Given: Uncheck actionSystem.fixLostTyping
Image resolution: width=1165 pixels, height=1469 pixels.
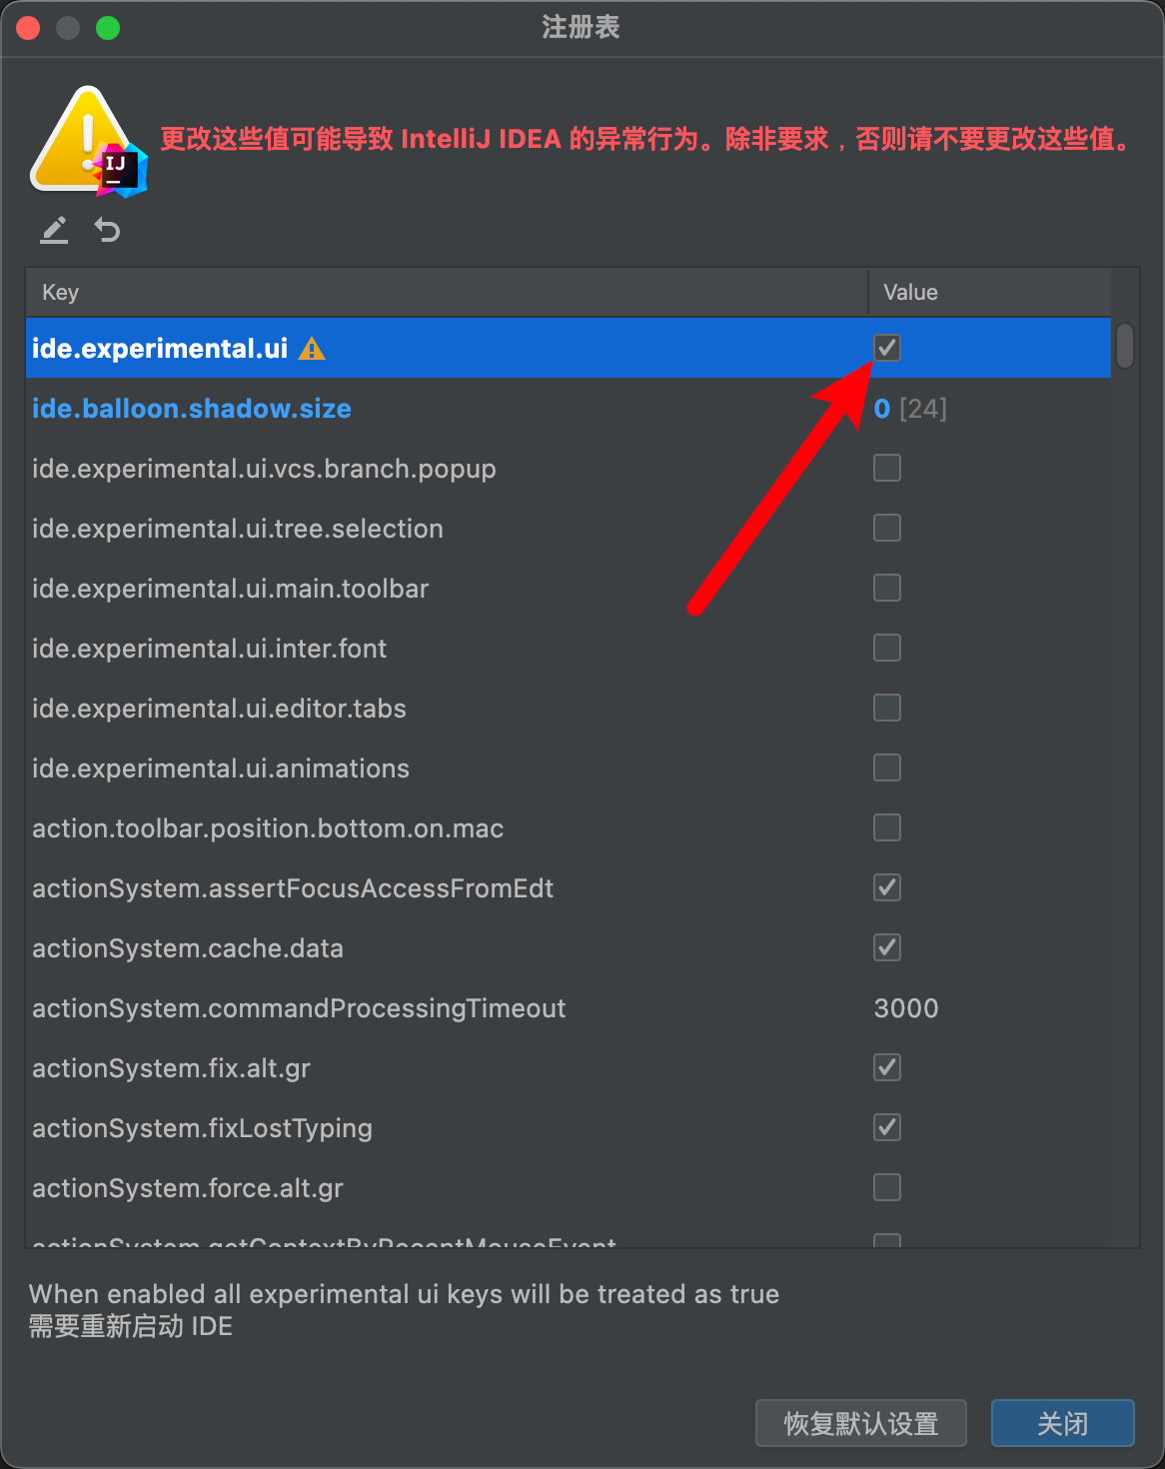Looking at the screenshot, I should (887, 1127).
